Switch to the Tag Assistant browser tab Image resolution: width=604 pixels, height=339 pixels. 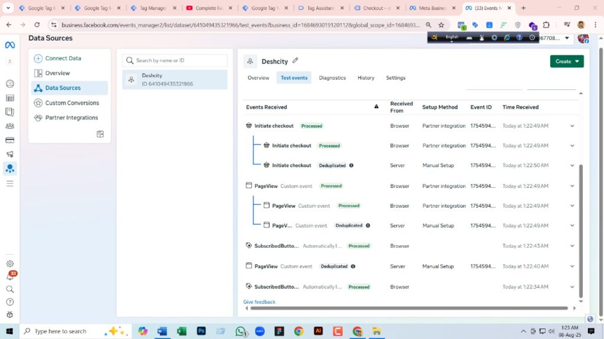320,8
